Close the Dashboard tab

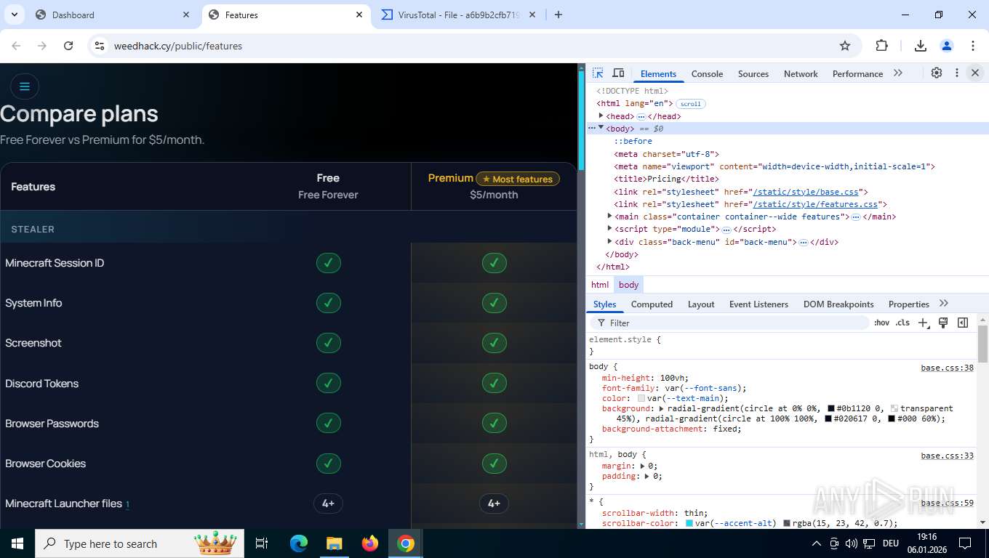coord(186,15)
